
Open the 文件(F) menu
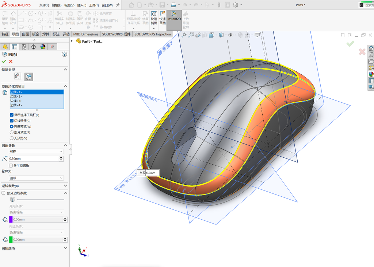coord(44,5)
